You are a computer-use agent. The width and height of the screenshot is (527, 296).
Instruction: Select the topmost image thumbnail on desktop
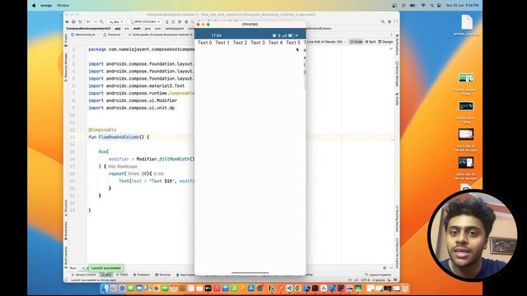tap(466, 78)
